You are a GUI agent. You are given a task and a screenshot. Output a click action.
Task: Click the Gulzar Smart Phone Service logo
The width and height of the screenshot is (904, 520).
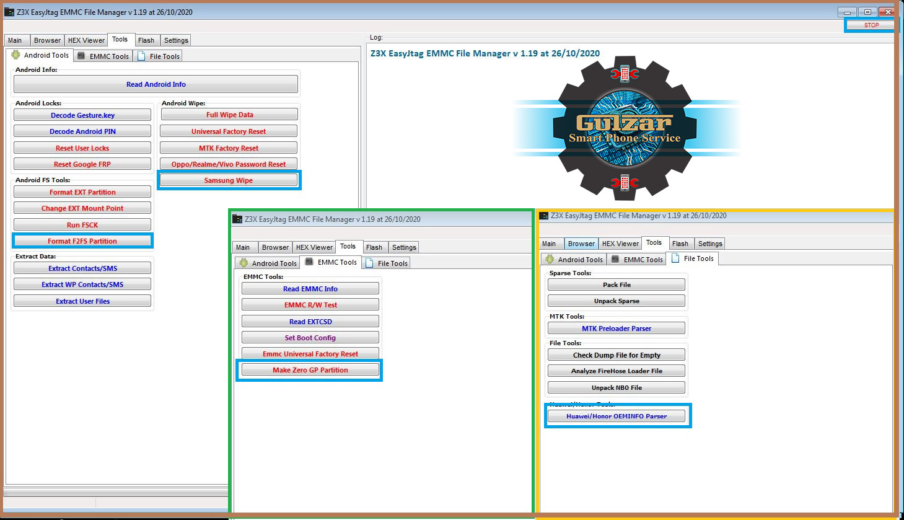click(625, 128)
